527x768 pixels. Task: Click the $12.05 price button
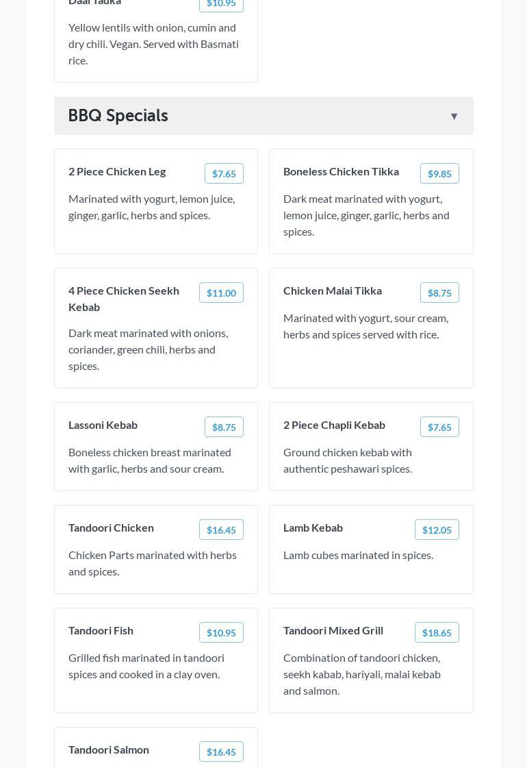tap(437, 530)
